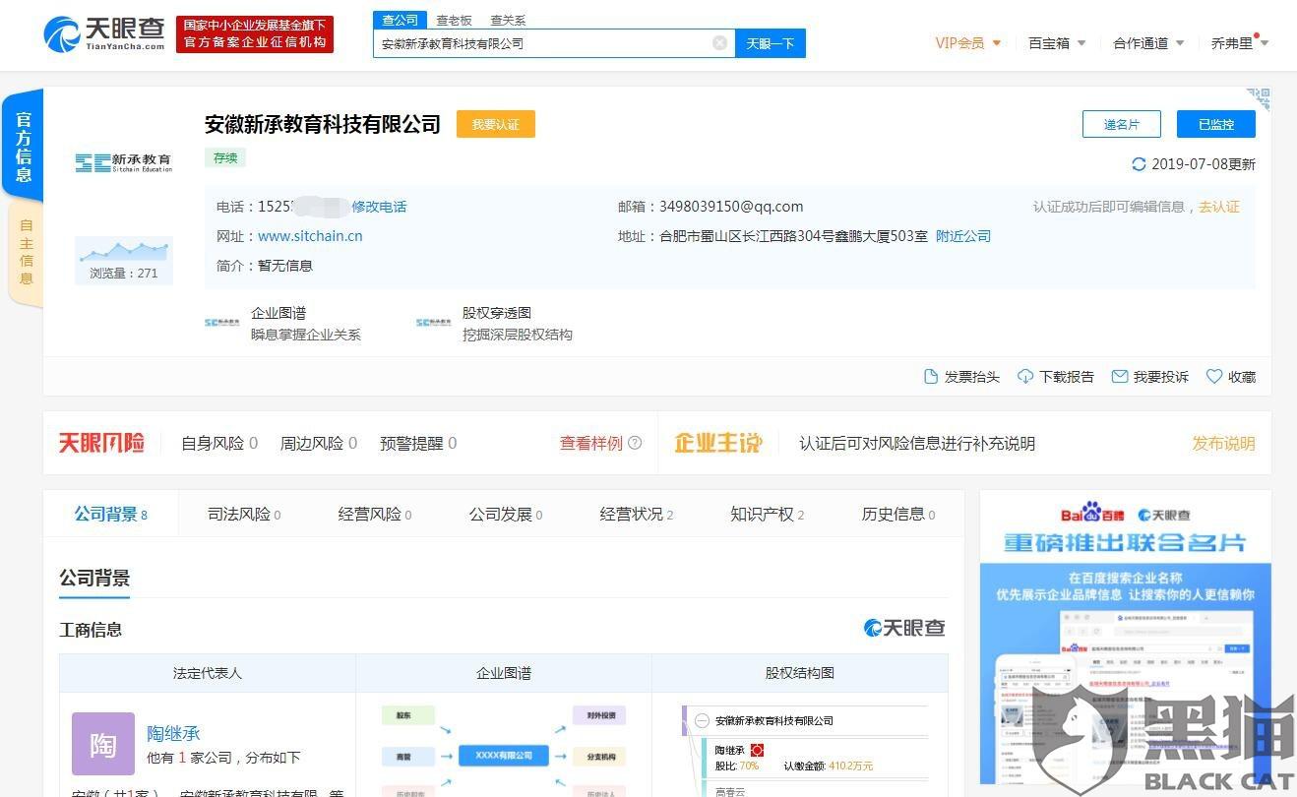Switch to the 公司发展 tab
1297x797 pixels.
(505, 514)
